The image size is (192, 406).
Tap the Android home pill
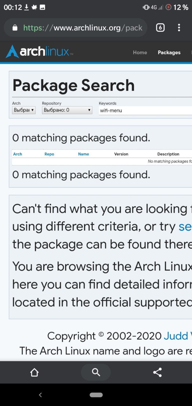pos(96,395)
